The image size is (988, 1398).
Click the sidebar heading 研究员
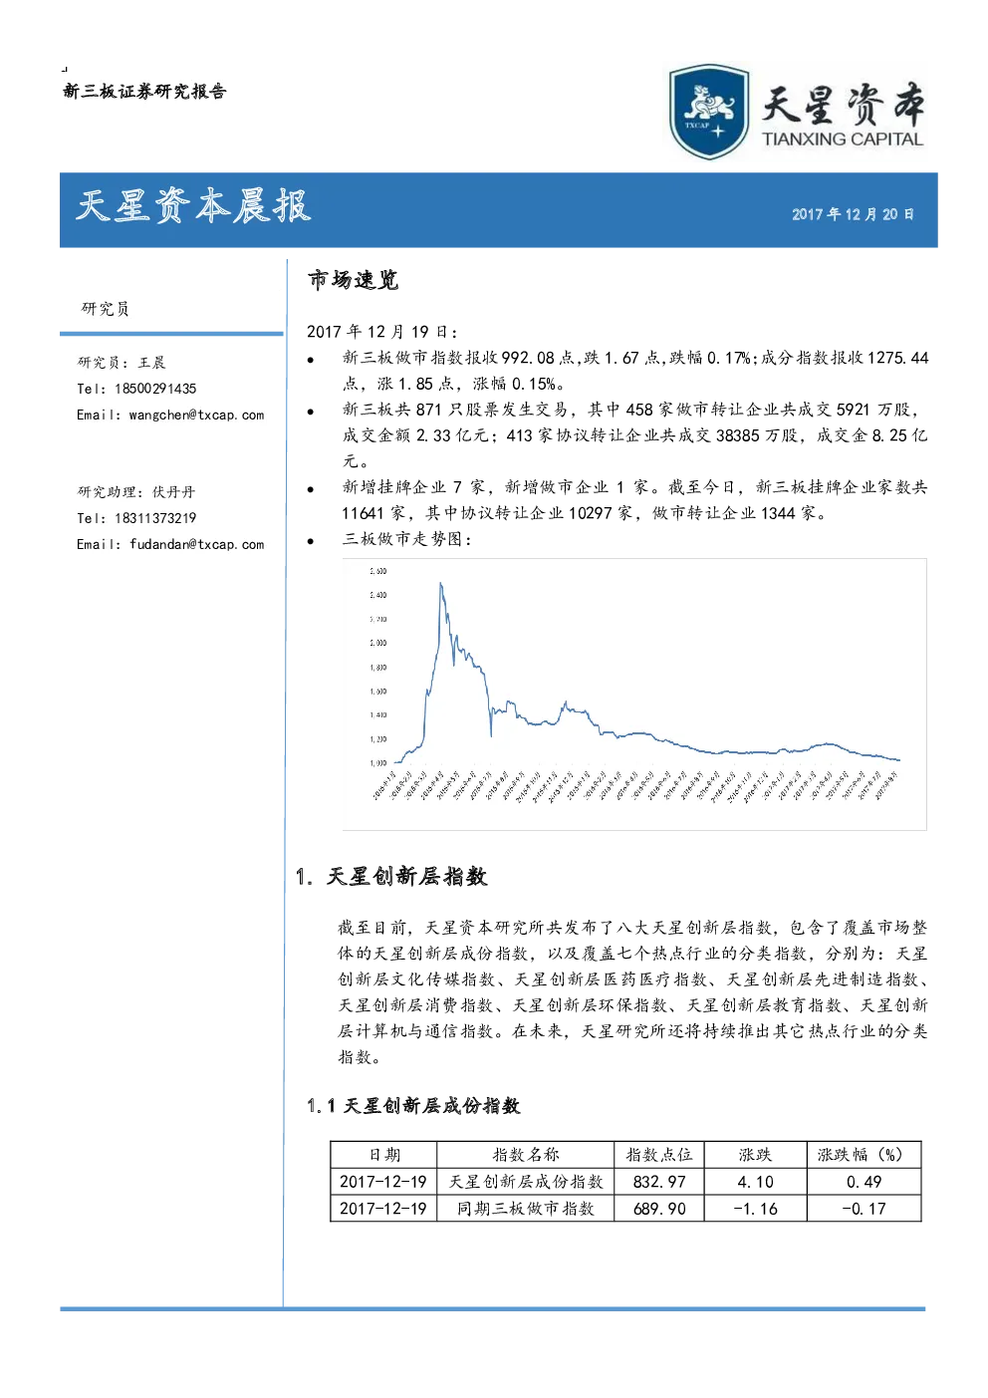tap(106, 309)
